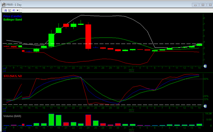
Task: Close the PRKR chart window
Action: (x=210, y=5)
